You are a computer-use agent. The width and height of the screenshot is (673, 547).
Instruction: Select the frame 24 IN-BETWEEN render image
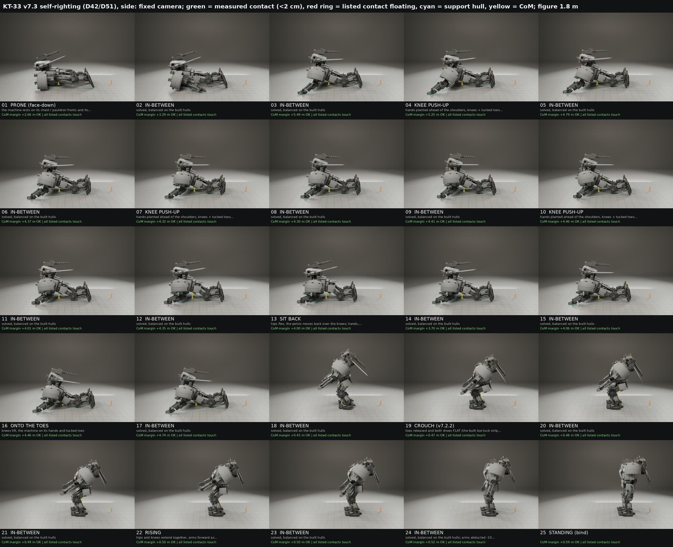pyautogui.click(x=471, y=484)
